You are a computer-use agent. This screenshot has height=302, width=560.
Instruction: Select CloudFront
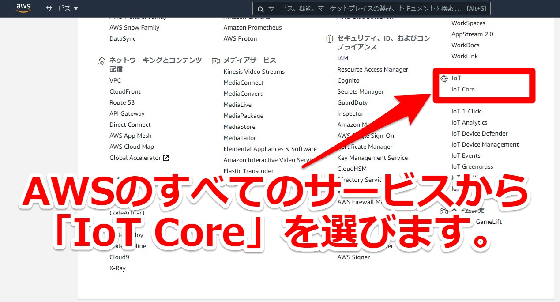(124, 91)
